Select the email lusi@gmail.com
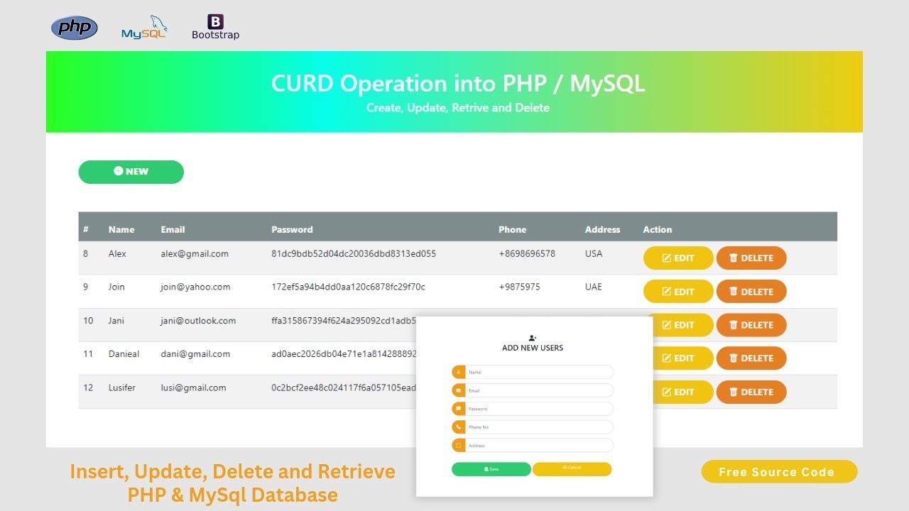Screen dimensions: 909x511 193,388
